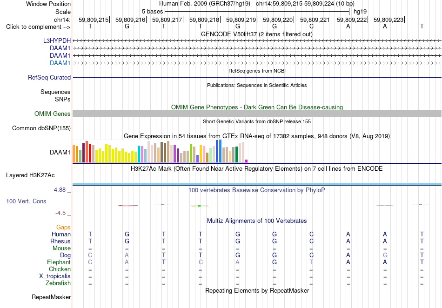Click the light-blue H3K27Ac signal bar
Viewport: 442px width, 308px height.
pos(257,184)
